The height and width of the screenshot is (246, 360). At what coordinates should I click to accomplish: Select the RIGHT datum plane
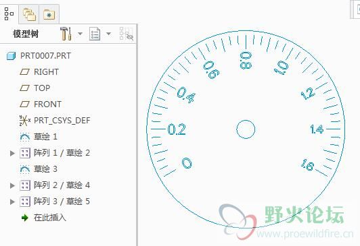pos(47,72)
